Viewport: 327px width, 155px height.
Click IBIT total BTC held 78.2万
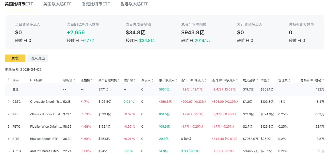[320, 114]
